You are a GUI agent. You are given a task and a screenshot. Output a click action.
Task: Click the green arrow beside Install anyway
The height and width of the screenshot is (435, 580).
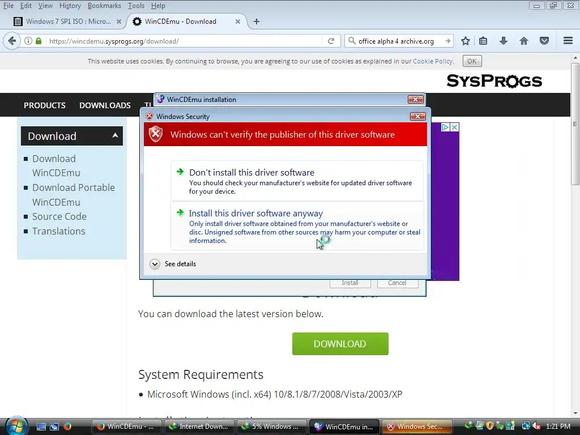coord(180,212)
